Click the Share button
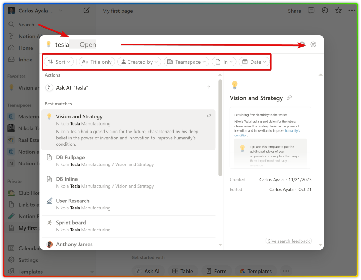The image size is (361, 280). tap(294, 11)
